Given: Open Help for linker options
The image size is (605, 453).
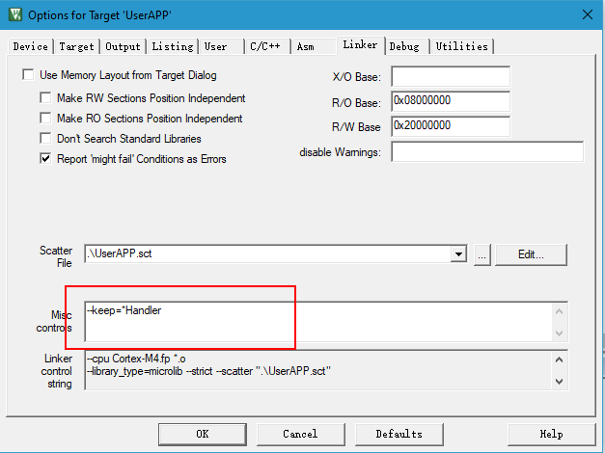Looking at the screenshot, I should click(552, 434).
